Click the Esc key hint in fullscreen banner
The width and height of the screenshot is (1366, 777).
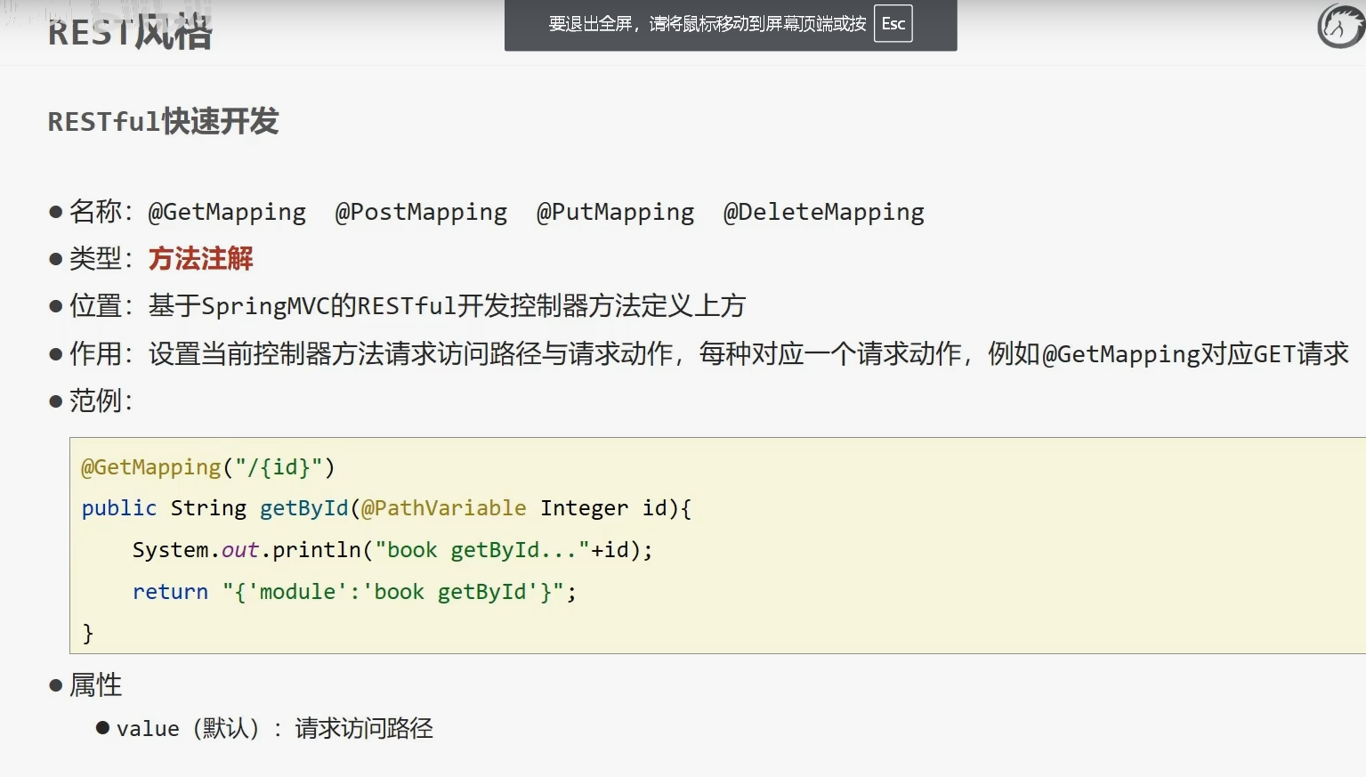click(x=893, y=24)
